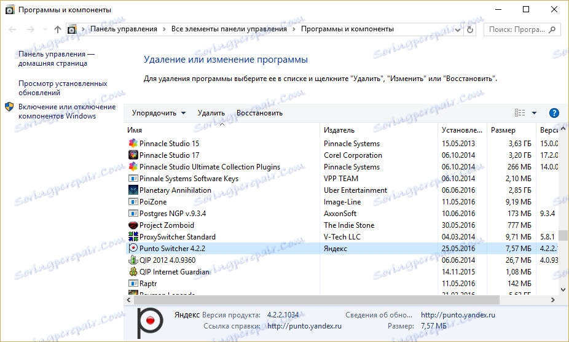Click the Удалить toolbar button

(211, 113)
